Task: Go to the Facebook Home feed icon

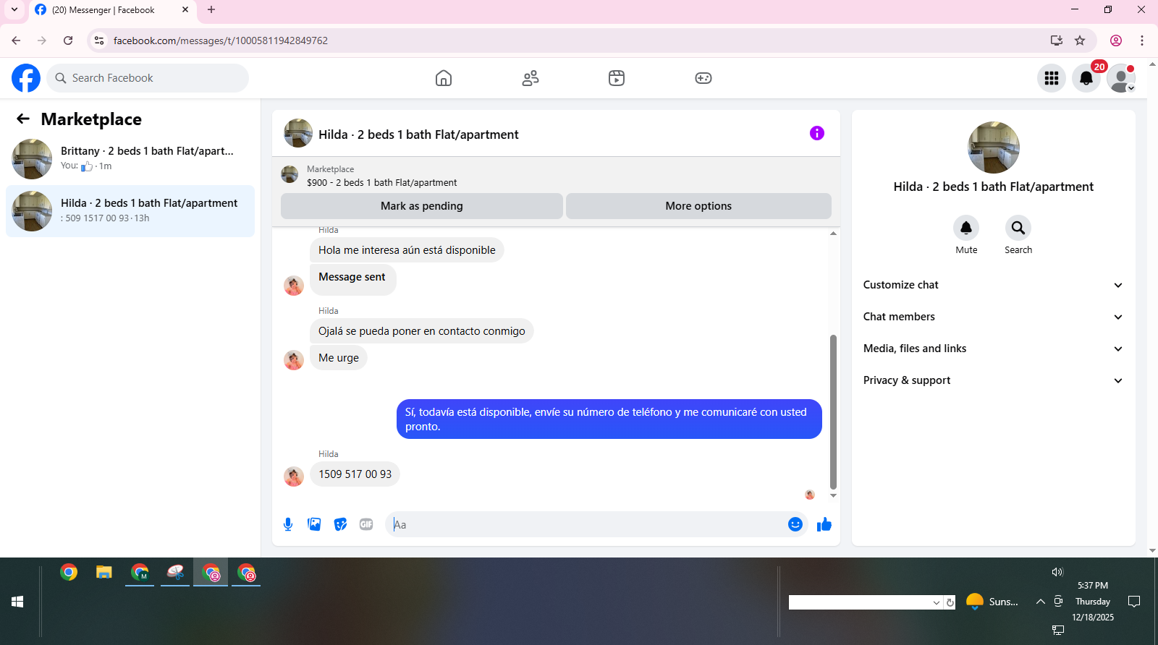Action: click(x=444, y=78)
